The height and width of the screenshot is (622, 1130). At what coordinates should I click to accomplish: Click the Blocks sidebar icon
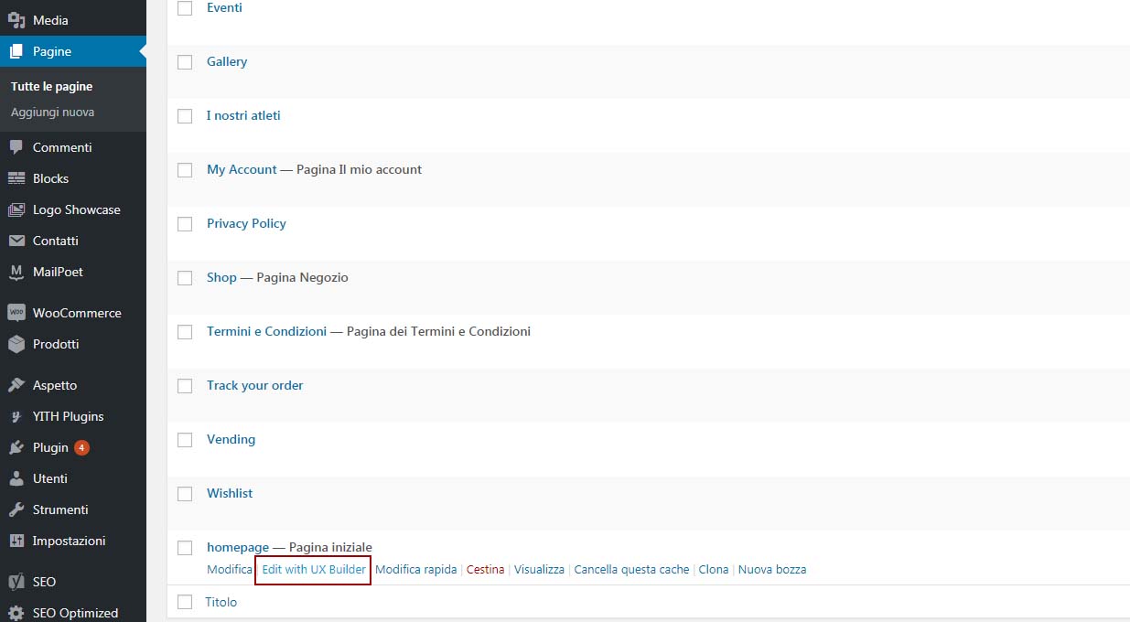click(x=16, y=178)
